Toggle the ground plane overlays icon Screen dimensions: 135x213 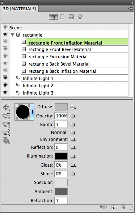click(103, 207)
